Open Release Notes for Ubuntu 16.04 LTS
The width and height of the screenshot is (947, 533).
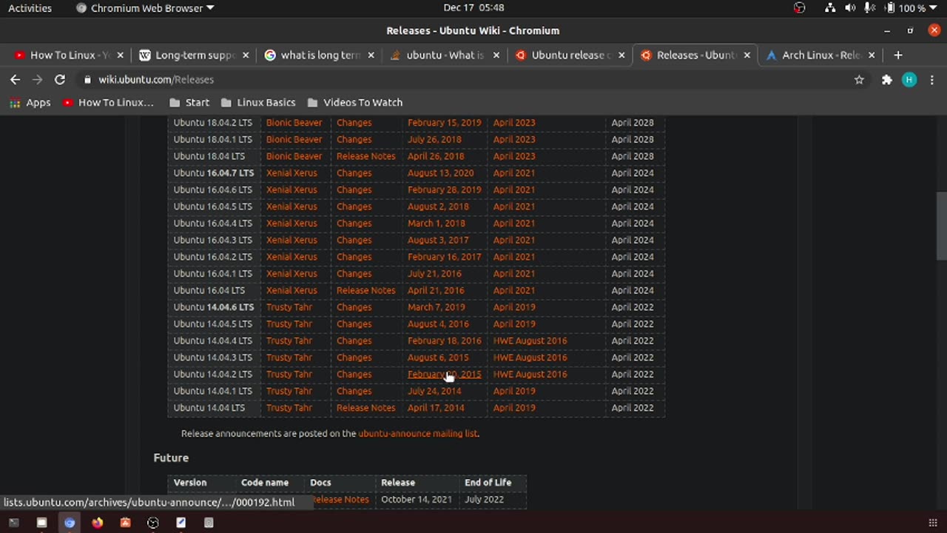coord(366,290)
